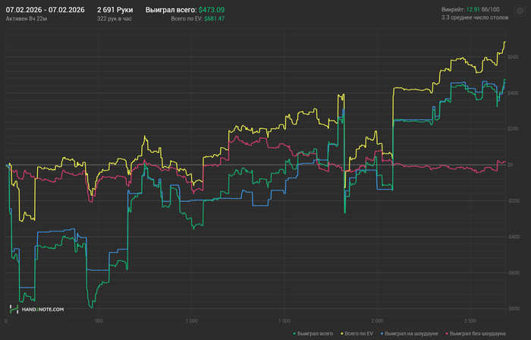The width and height of the screenshot is (531, 340).
Task: Click the '2 691 Руки' hand count
Action: coord(115,10)
